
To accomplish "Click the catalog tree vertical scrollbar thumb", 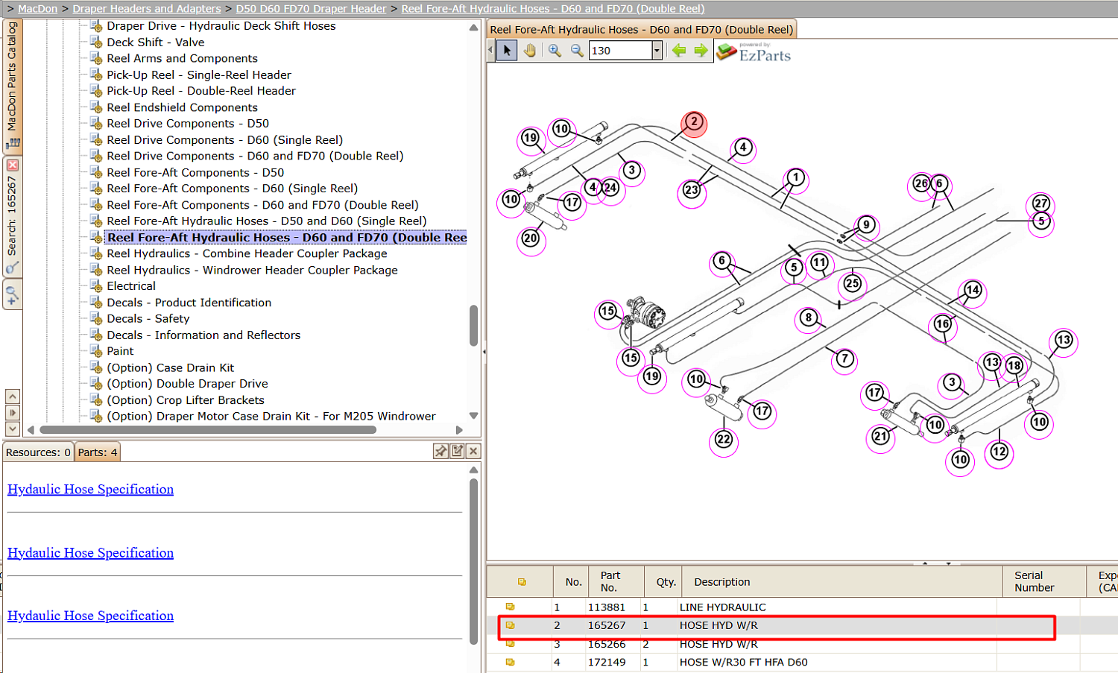I will point(473,326).
